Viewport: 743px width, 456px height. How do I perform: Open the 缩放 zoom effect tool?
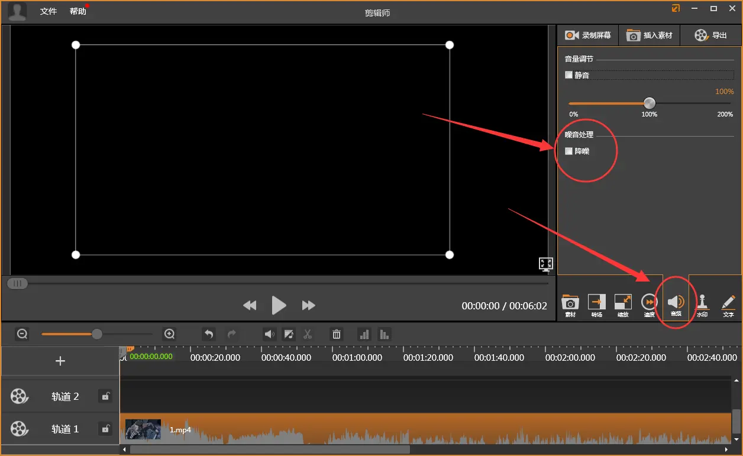(623, 305)
